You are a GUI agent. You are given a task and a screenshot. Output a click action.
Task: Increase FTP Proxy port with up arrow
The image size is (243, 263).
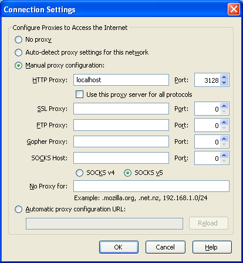224,123
